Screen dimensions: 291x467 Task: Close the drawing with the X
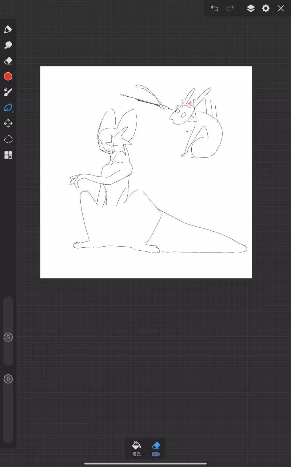[x=281, y=8]
